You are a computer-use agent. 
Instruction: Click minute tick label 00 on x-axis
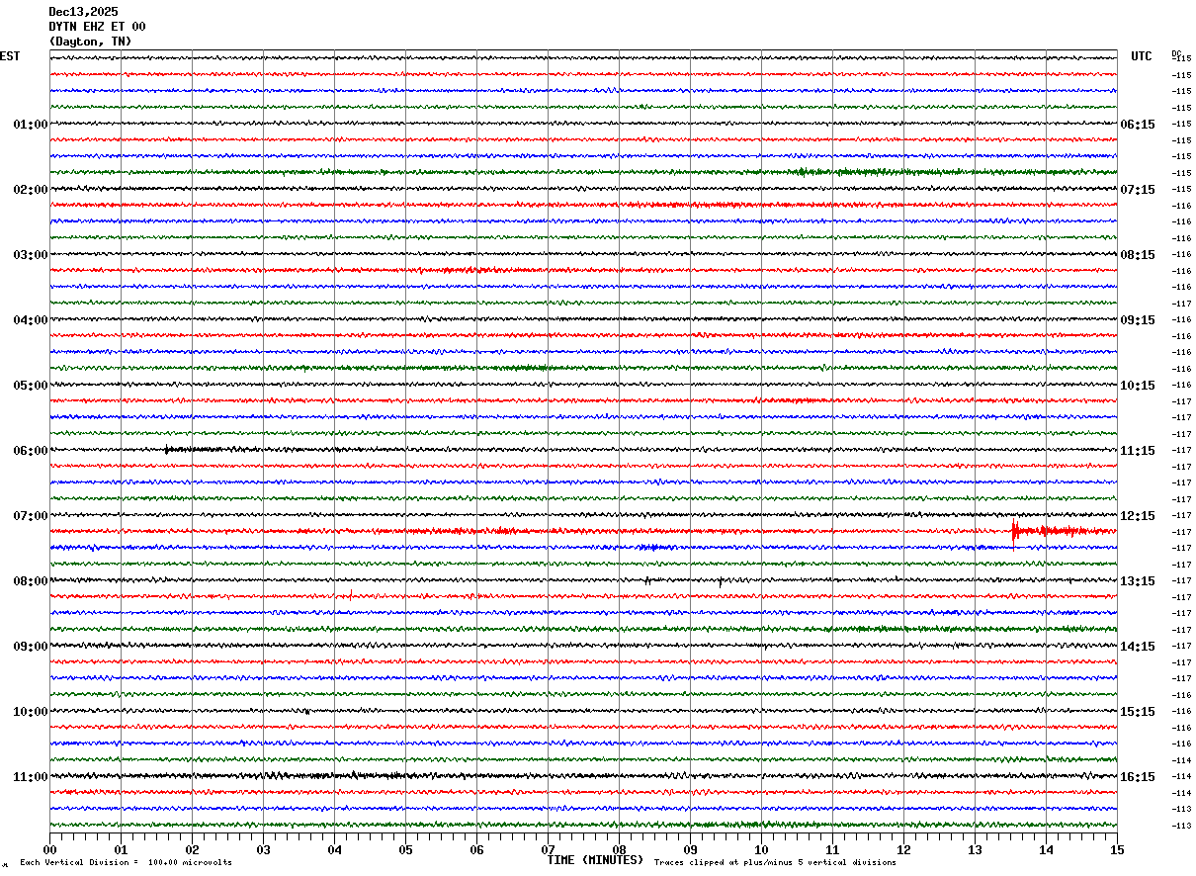[x=49, y=849]
